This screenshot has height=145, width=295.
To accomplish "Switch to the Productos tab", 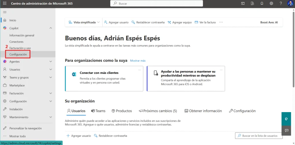I will (x=122, y=111).
